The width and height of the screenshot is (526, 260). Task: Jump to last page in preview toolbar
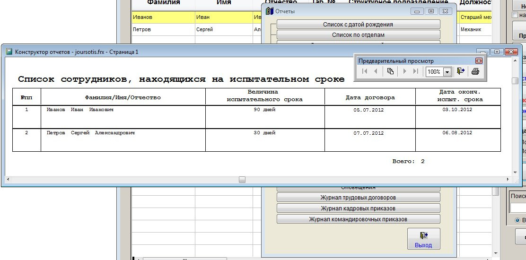click(x=416, y=71)
